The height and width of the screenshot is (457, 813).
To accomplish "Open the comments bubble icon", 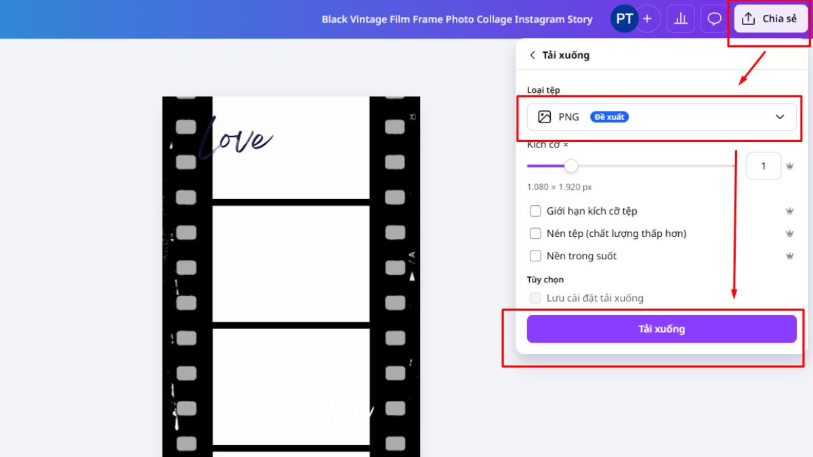I will pos(713,18).
